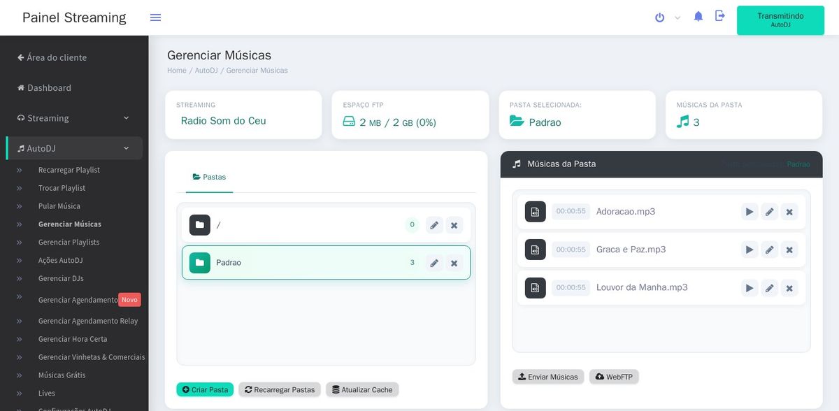Viewport: 839px width, 411px height.
Task: Play Louvor da Manha.mp3
Action: pos(750,287)
